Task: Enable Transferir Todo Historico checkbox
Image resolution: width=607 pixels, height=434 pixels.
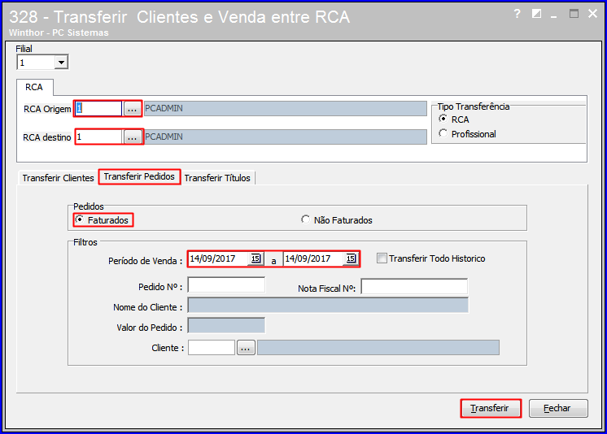Action: tap(382, 258)
